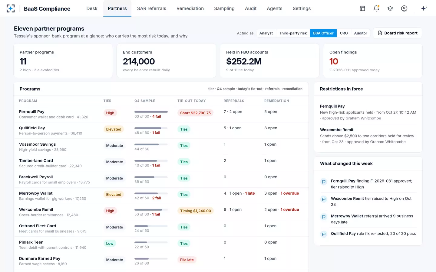Click the 1 late referral in Merrowby row

(250, 193)
